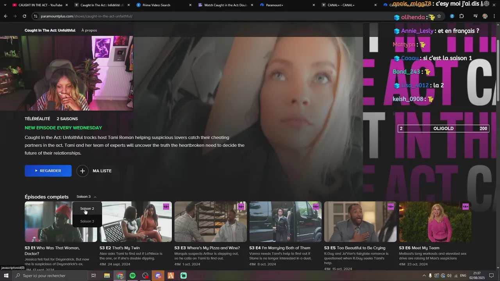Open S3 E3 Where's My Pizza and Wine thumbnail
Screen dimensions: 500x281
click(211, 222)
